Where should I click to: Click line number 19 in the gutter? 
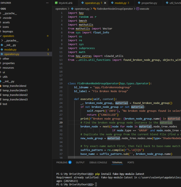click(x=61, y=83)
